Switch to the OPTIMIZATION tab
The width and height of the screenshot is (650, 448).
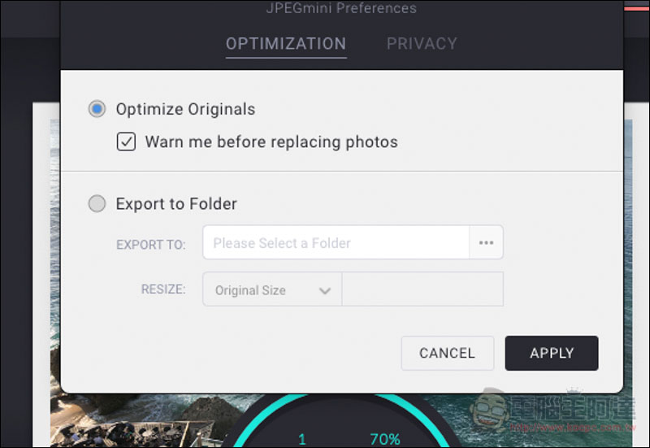(286, 44)
